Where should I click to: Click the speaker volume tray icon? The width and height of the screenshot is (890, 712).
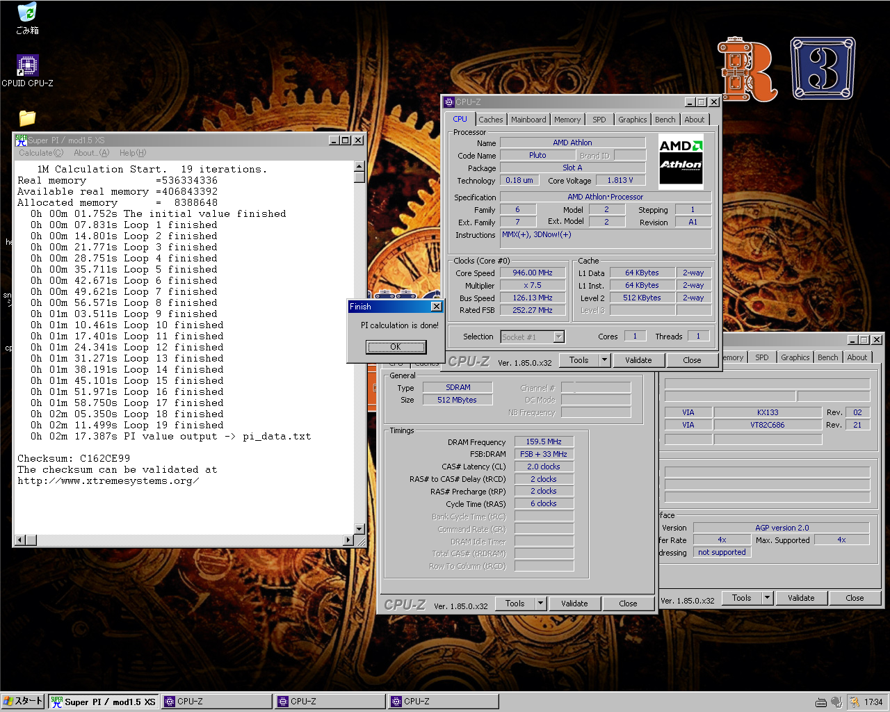click(x=836, y=702)
